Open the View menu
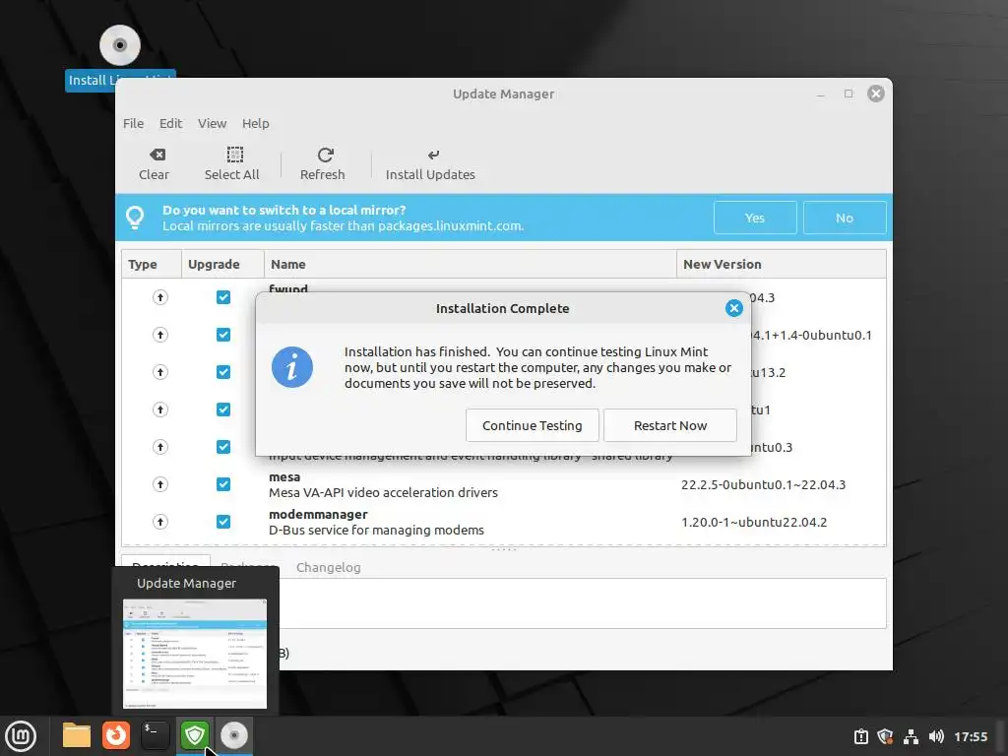The width and height of the screenshot is (1008, 756). coord(213,123)
